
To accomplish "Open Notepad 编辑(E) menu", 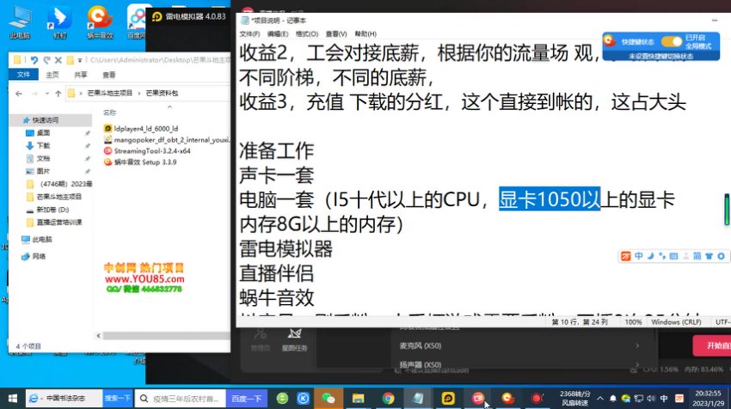I will [278, 34].
